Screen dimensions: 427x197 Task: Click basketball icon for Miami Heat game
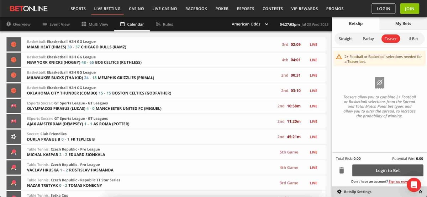coord(14,45)
